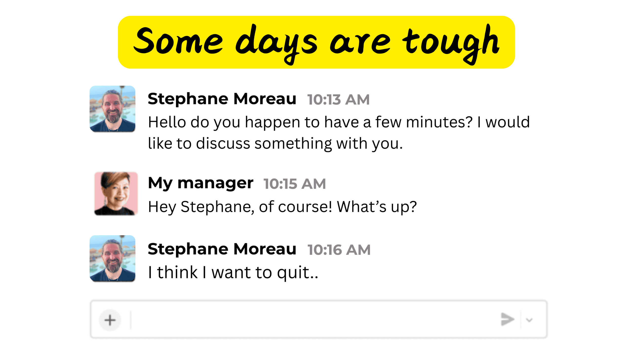This screenshot has height=356, width=633.
Task: Click the 10:16 AM timestamp
Action: click(339, 250)
